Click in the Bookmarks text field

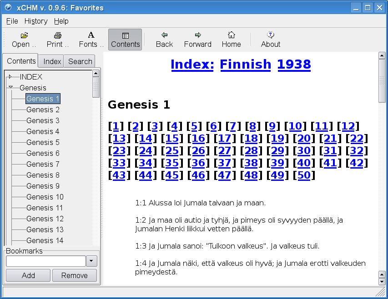[45, 261]
